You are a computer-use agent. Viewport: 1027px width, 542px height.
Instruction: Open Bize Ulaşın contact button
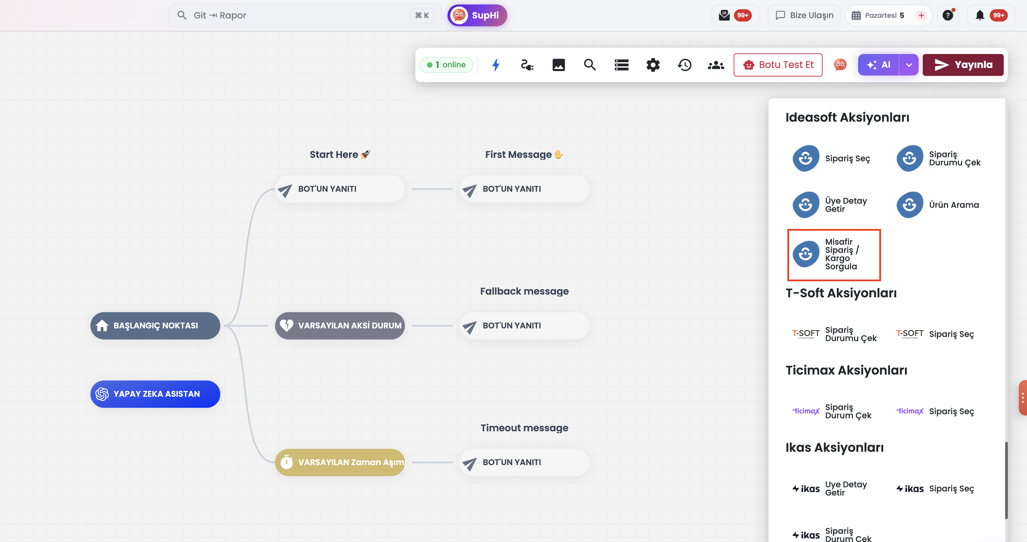804,15
